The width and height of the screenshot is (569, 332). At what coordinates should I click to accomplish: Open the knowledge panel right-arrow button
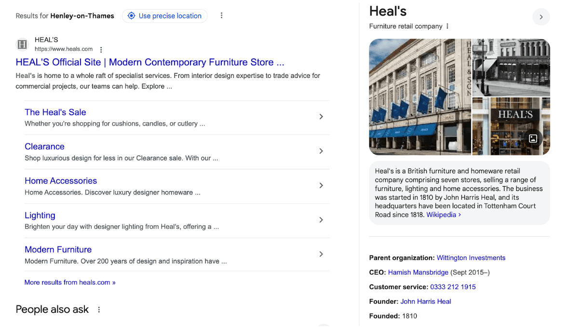coord(541,17)
